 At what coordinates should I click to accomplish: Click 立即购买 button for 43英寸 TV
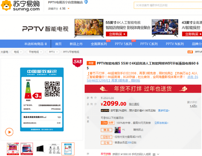pyautogui.click(x=192, y=34)
